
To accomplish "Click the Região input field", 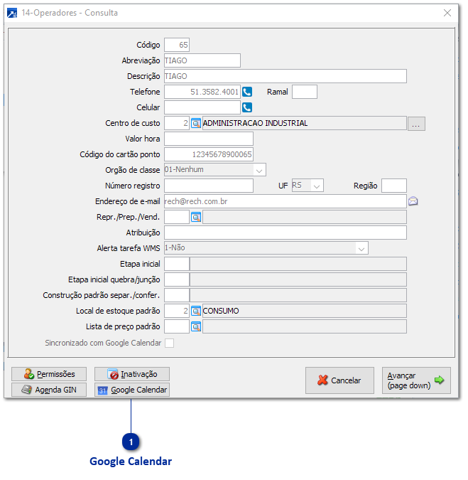I will (x=394, y=186).
